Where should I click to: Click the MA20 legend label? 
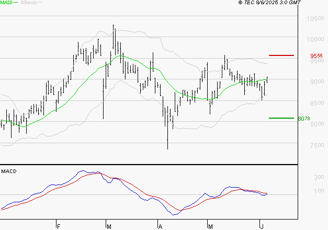tap(6, 3)
